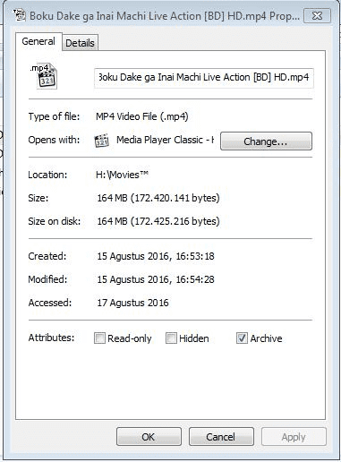Click the Accessed '17 Agustus 2016' value

(x=132, y=303)
